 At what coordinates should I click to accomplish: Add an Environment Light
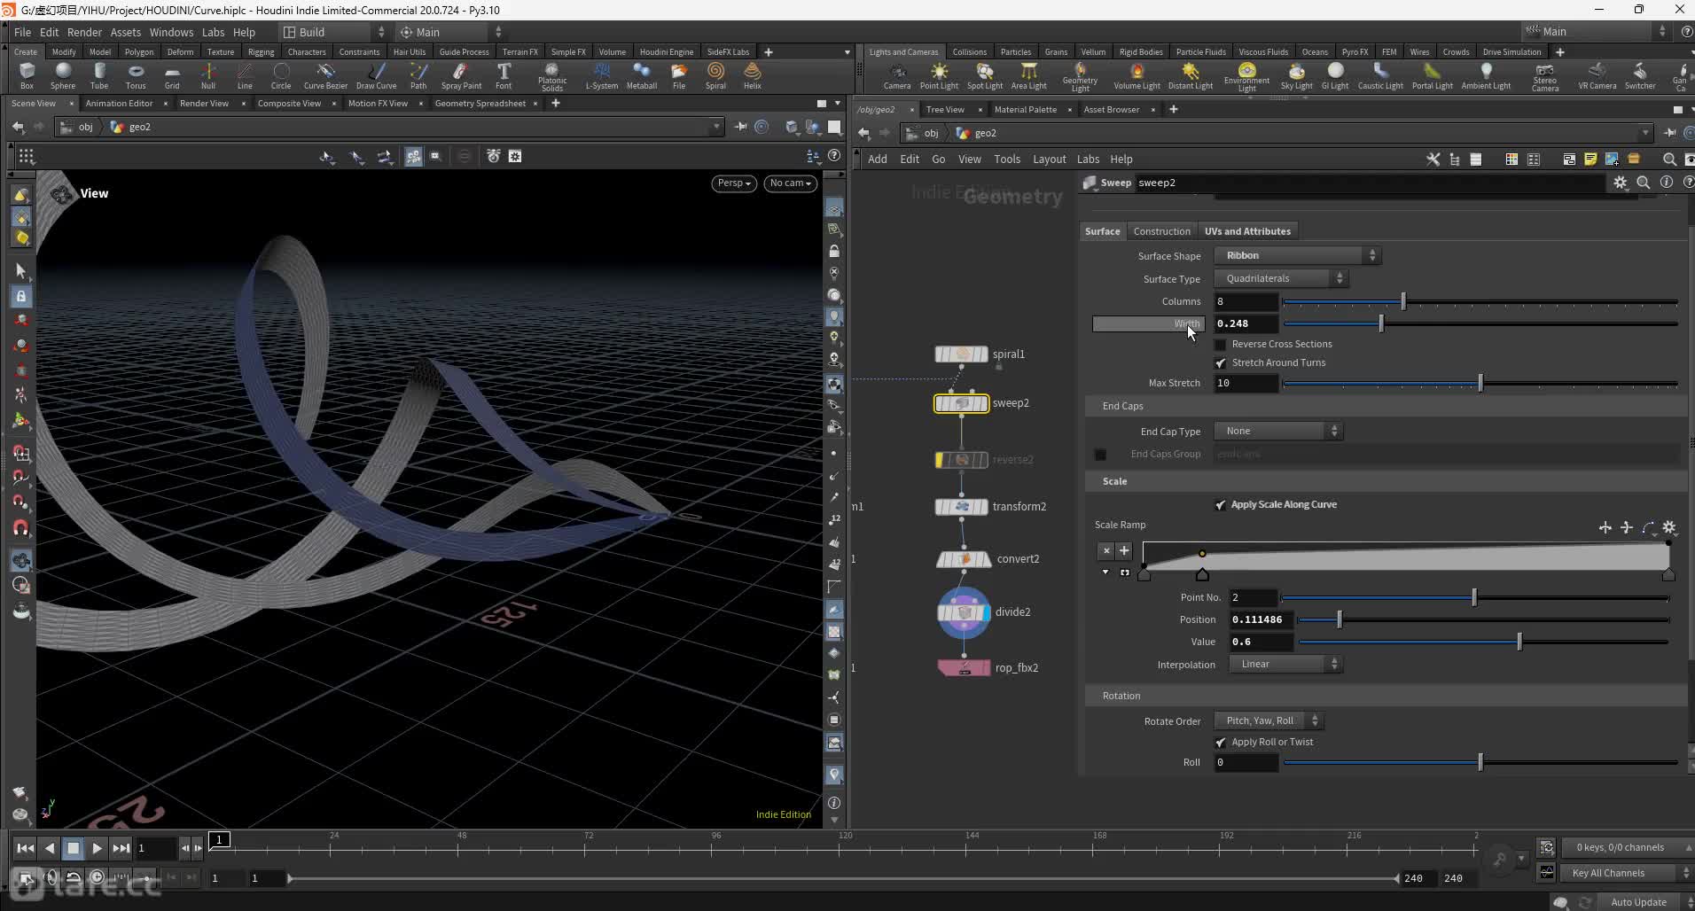point(1246,78)
